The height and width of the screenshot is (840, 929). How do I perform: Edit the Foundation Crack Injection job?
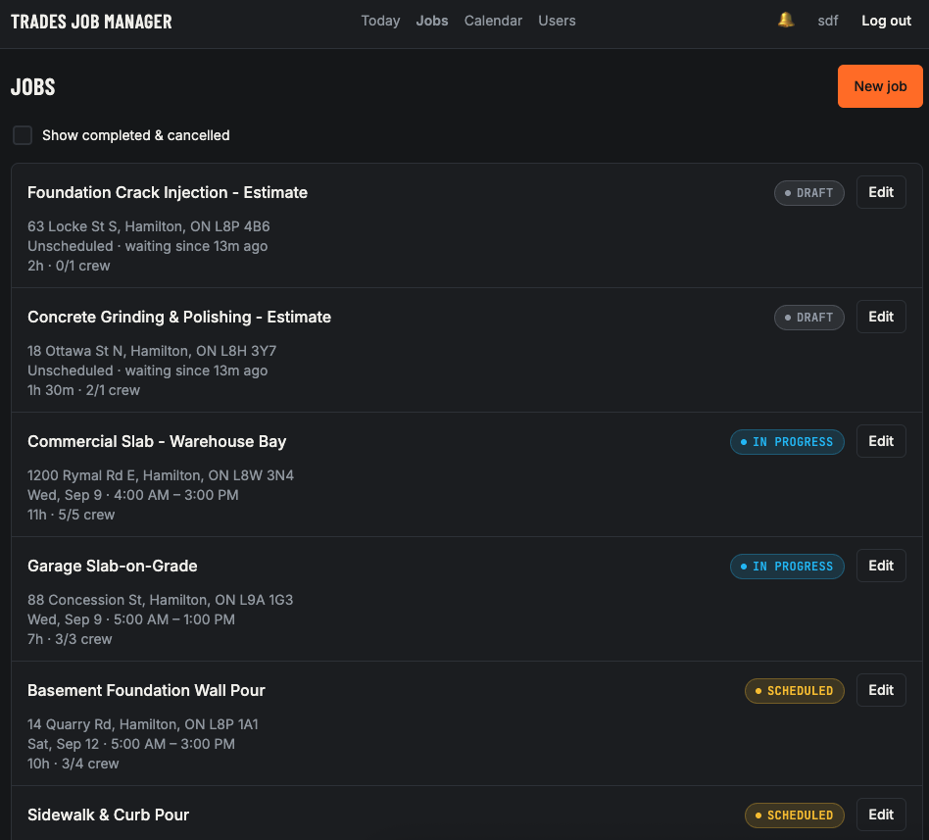click(880, 192)
